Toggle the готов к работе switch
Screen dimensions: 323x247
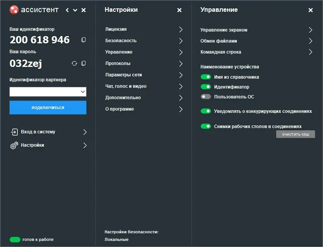click(x=14, y=239)
